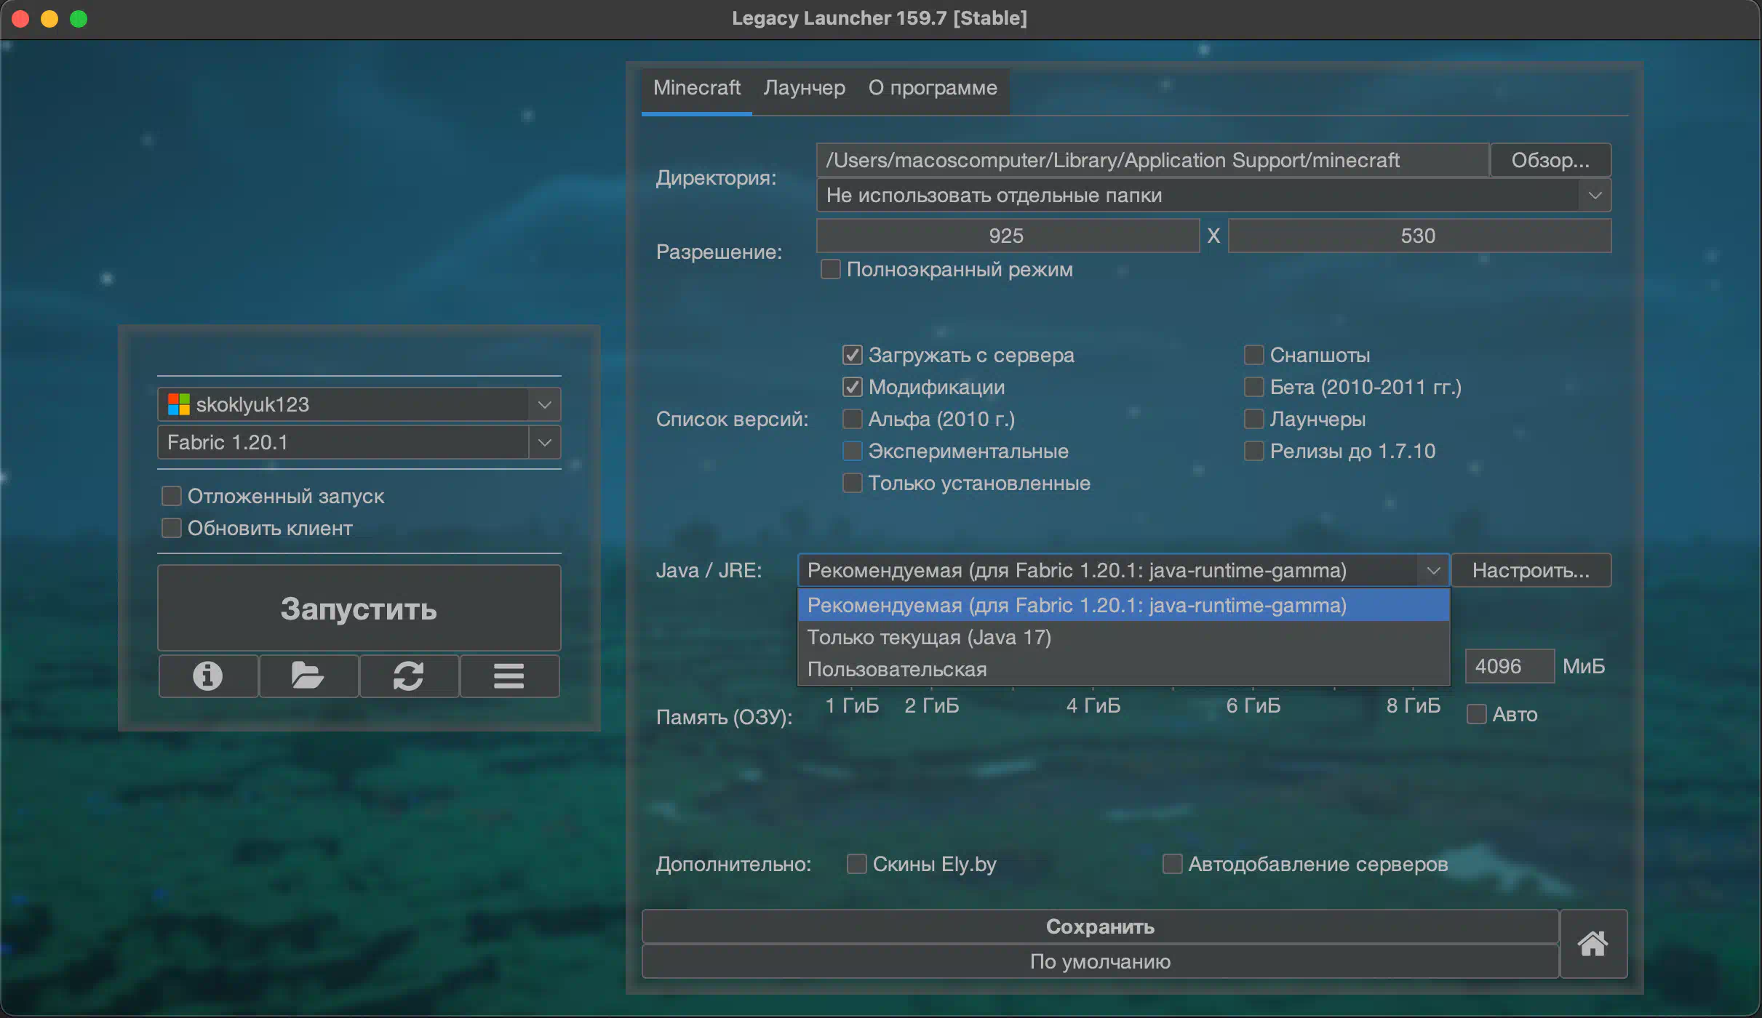Screen dimensions: 1762x1018
Task: Open the skoklyuk123 account dropdown
Action: pyautogui.click(x=359, y=404)
